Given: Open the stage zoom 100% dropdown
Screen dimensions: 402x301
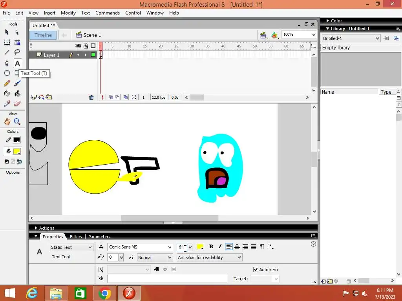Looking at the screenshot, I should click(x=314, y=34).
